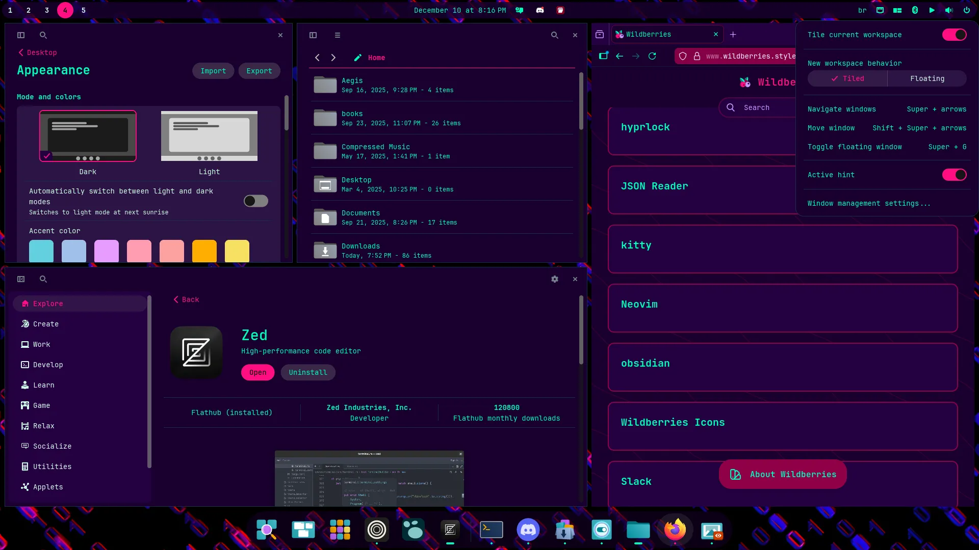
Task: Select the Develop category in sidebar
Action: coord(48,365)
